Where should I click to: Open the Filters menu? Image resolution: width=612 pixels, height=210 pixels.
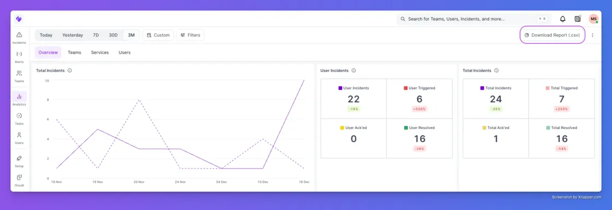point(190,35)
